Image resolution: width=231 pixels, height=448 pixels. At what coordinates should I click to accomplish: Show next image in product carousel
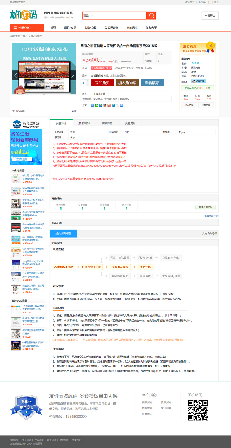coord(73,75)
